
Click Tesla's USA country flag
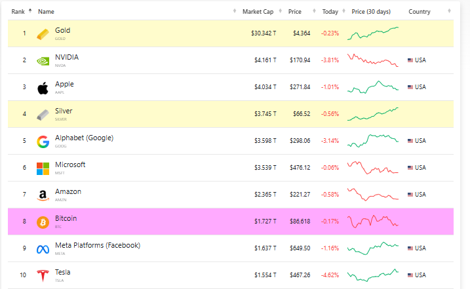pos(410,275)
